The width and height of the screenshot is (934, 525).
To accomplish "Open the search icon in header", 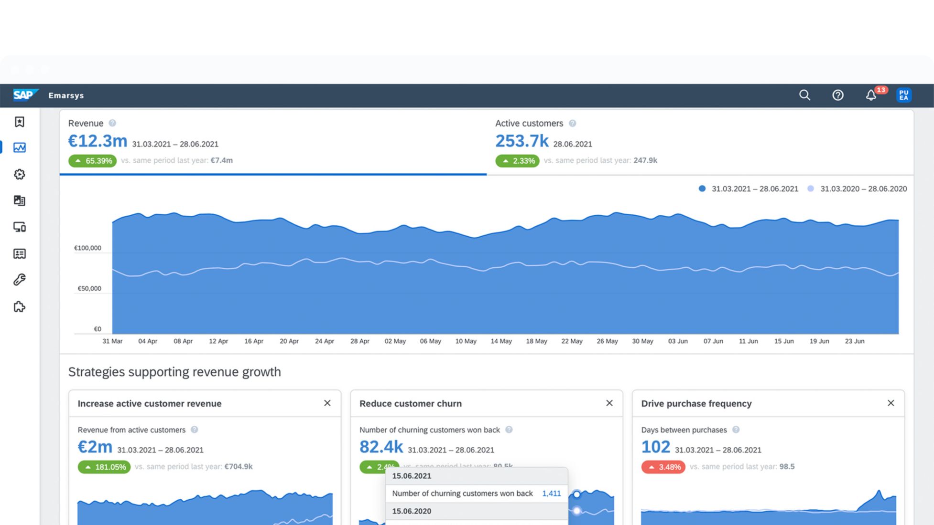I will 804,95.
